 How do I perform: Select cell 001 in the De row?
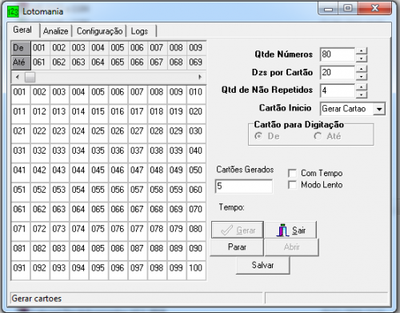click(41, 48)
